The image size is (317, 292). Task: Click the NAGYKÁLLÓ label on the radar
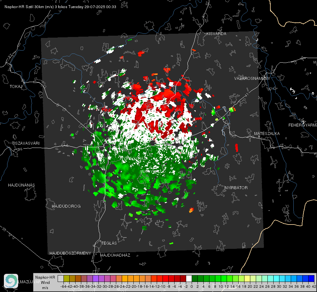click(x=153, y=172)
